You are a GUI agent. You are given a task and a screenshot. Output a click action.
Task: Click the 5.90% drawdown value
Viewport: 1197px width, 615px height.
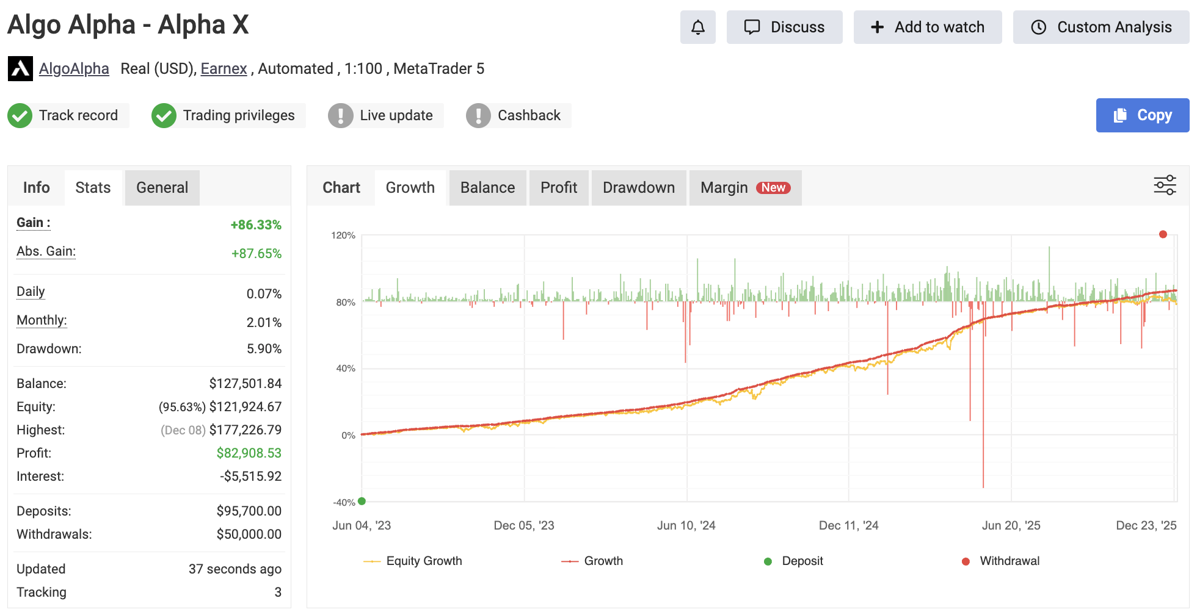[264, 349]
